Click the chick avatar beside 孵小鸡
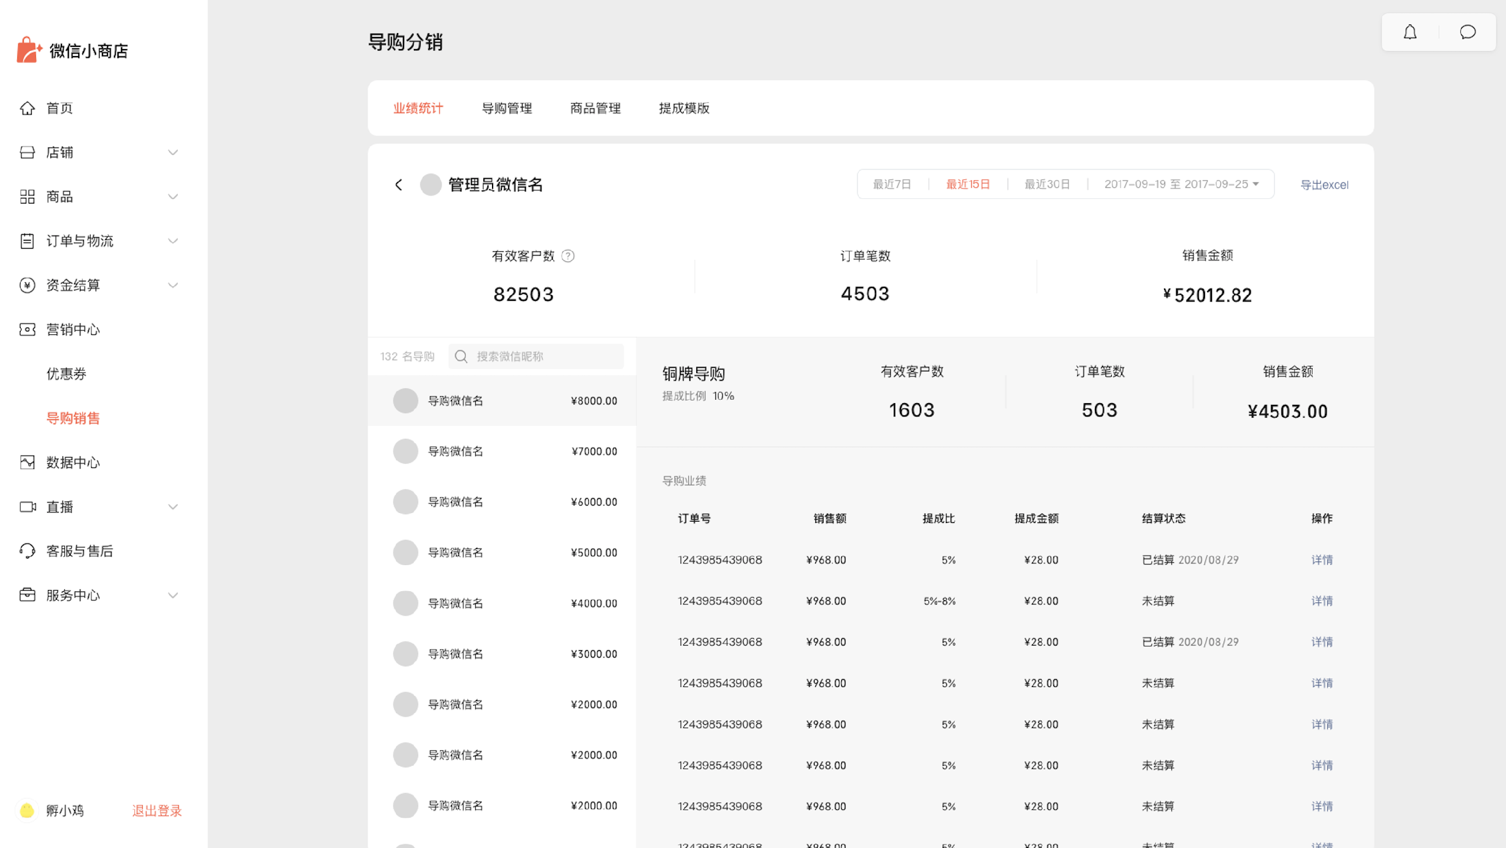Image resolution: width=1506 pixels, height=848 pixels. click(26, 810)
